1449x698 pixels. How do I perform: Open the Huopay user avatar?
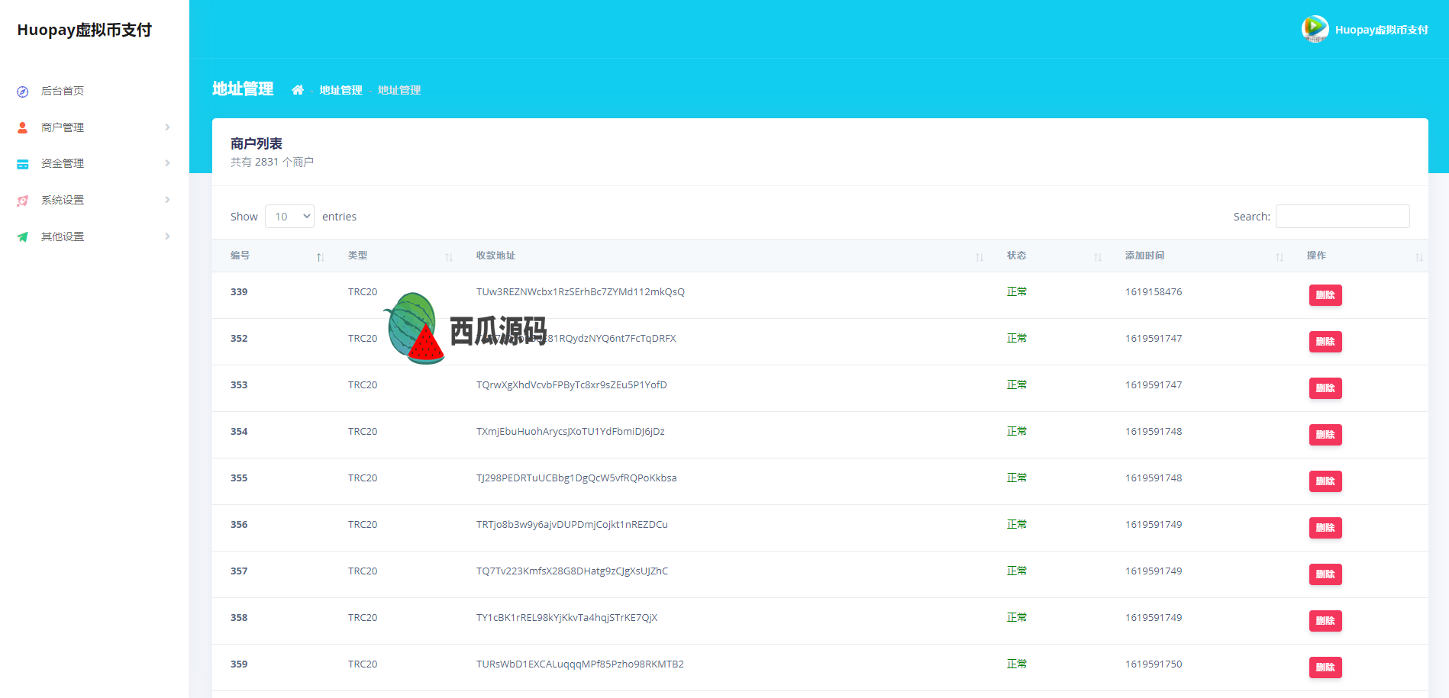click(x=1315, y=29)
